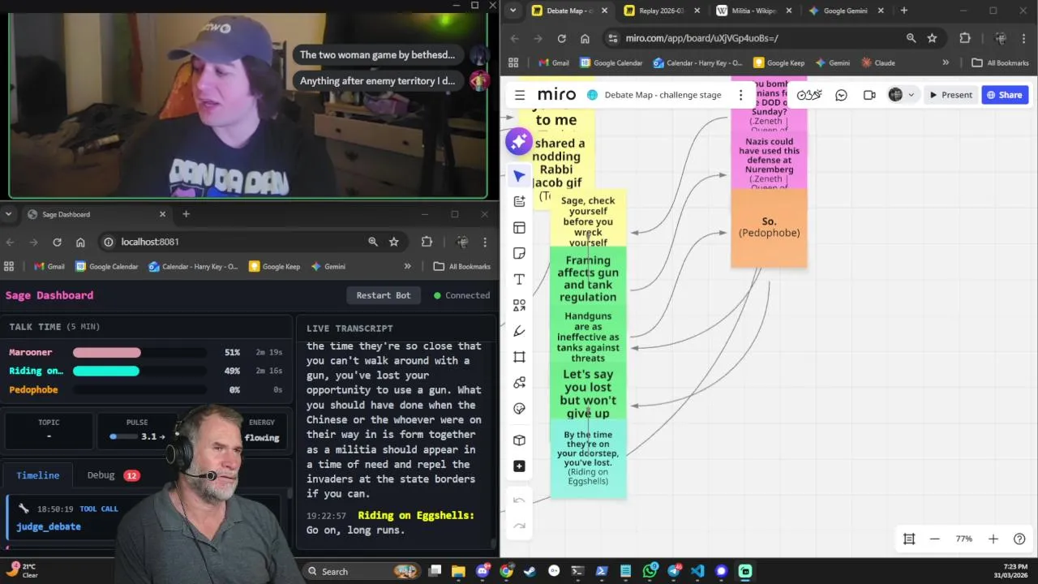
Task: Zoom in on the Miro board
Action: (x=993, y=539)
